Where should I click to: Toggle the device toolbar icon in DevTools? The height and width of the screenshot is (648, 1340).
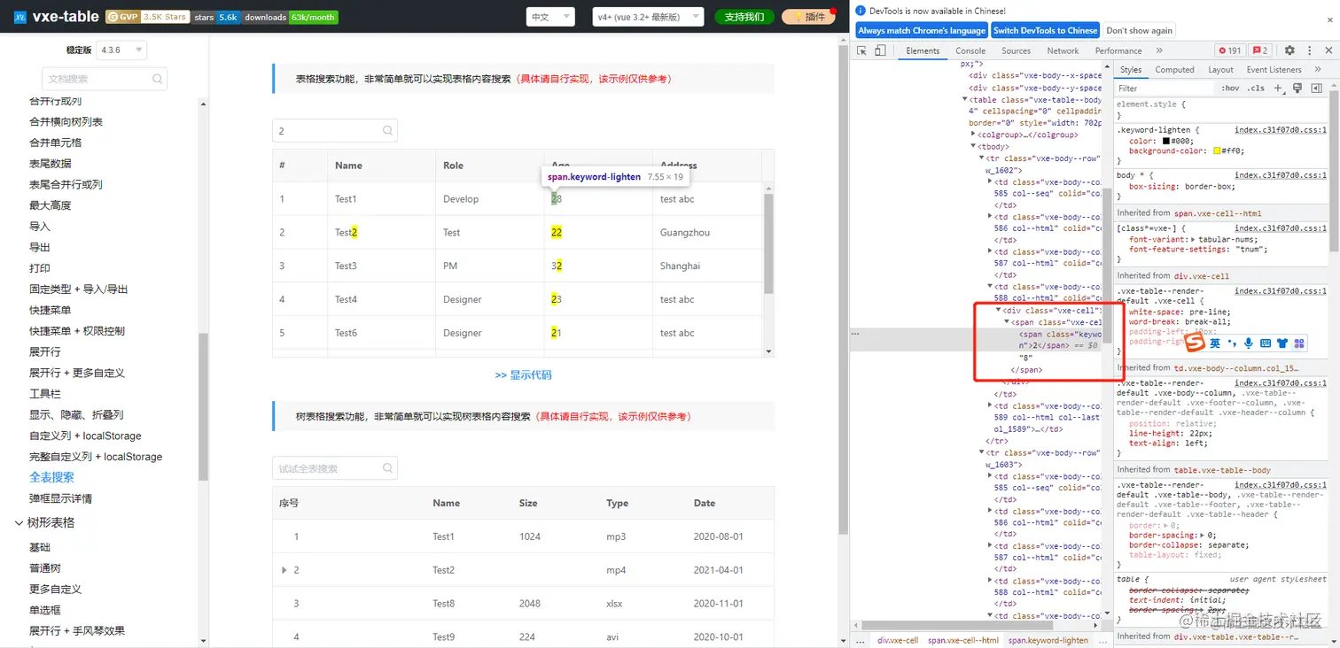pos(880,50)
